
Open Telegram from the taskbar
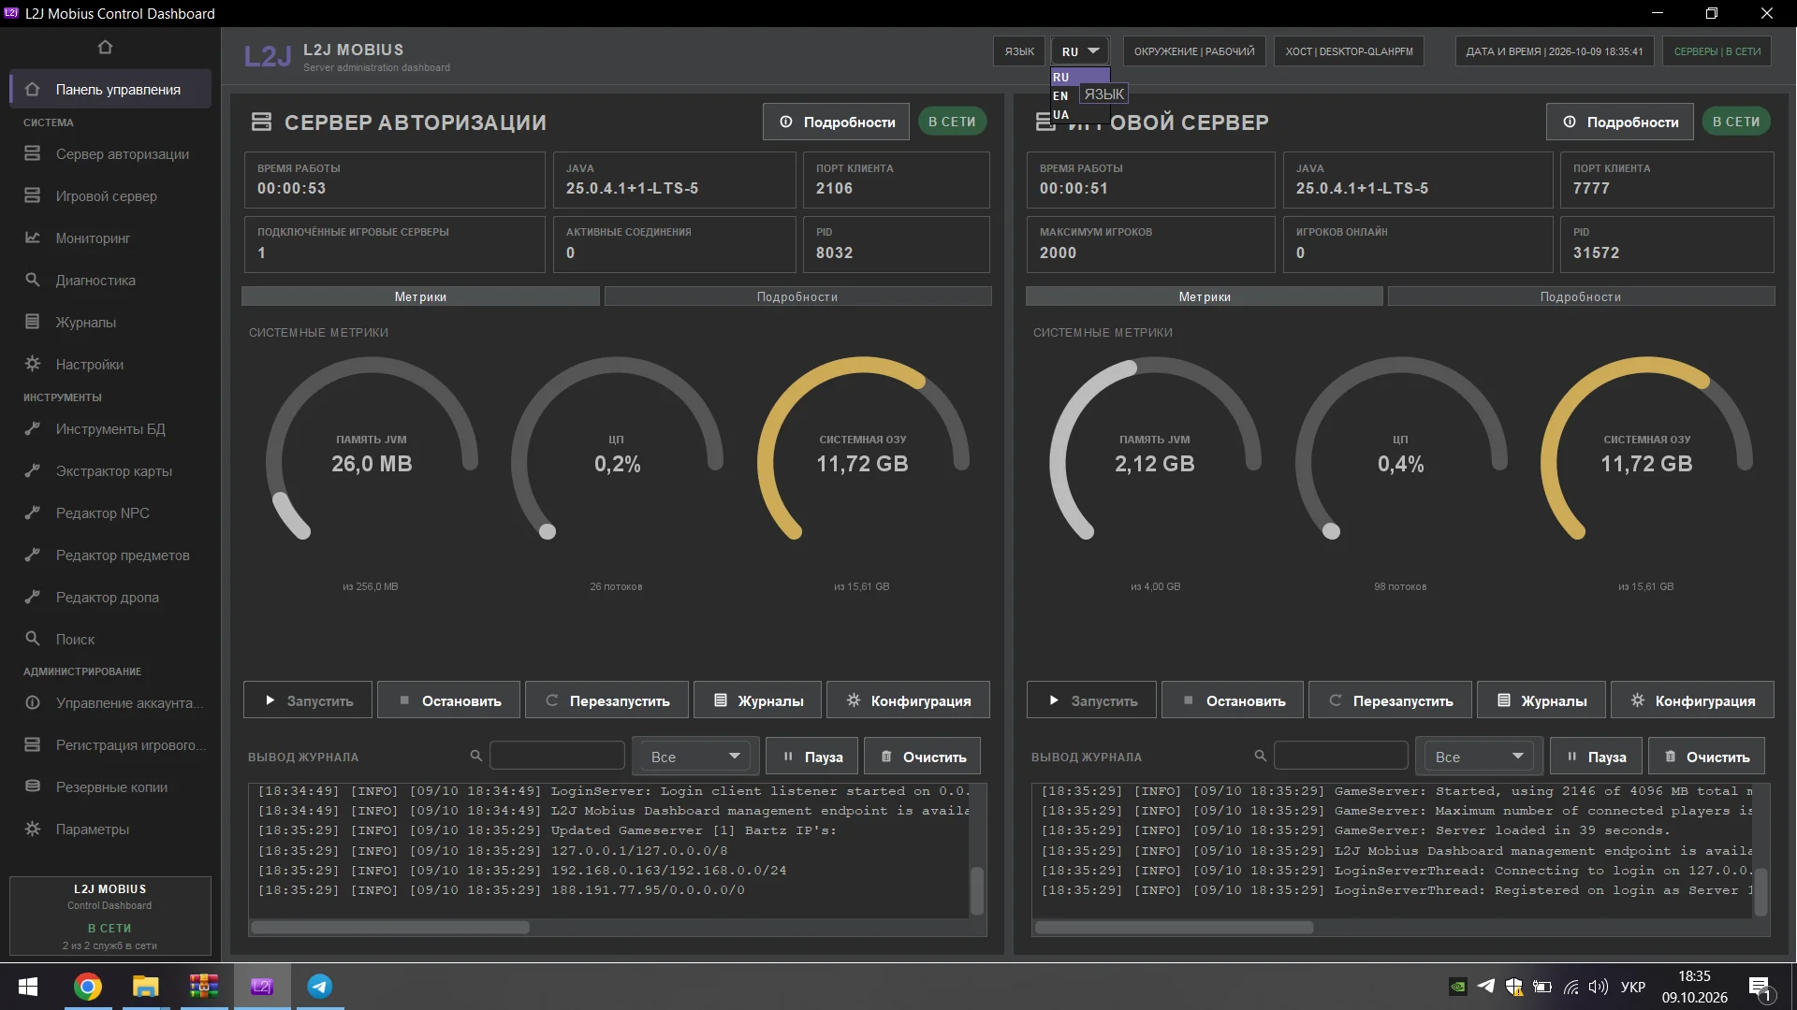(x=320, y=987)
